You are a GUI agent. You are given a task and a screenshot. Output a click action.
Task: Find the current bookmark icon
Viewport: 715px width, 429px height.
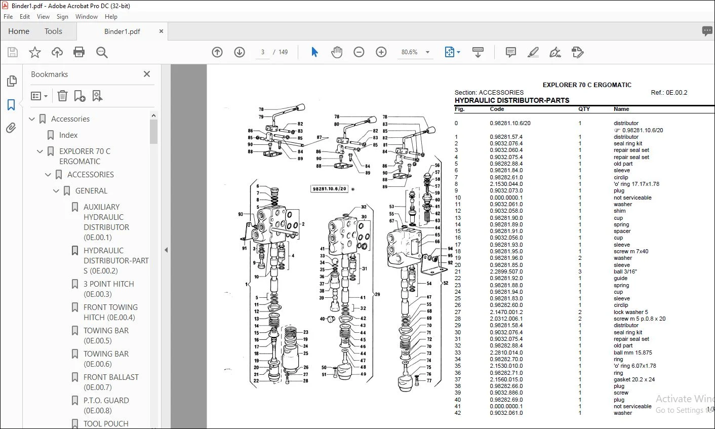(x=97, y=96)
